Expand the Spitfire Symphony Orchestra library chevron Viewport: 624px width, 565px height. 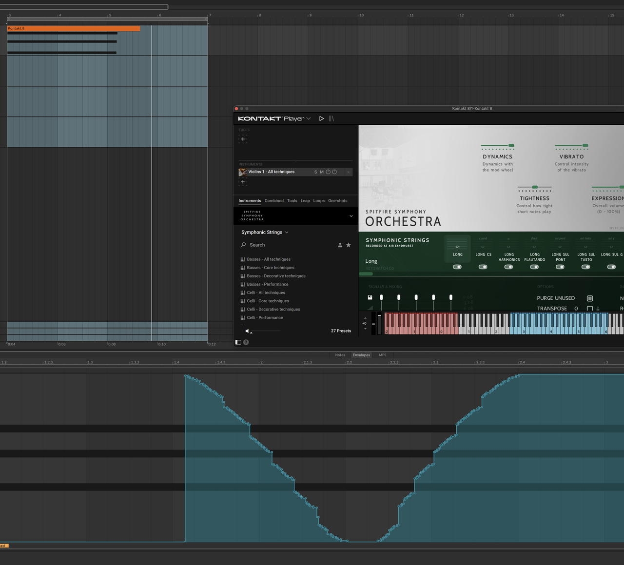tap(351, 216)
